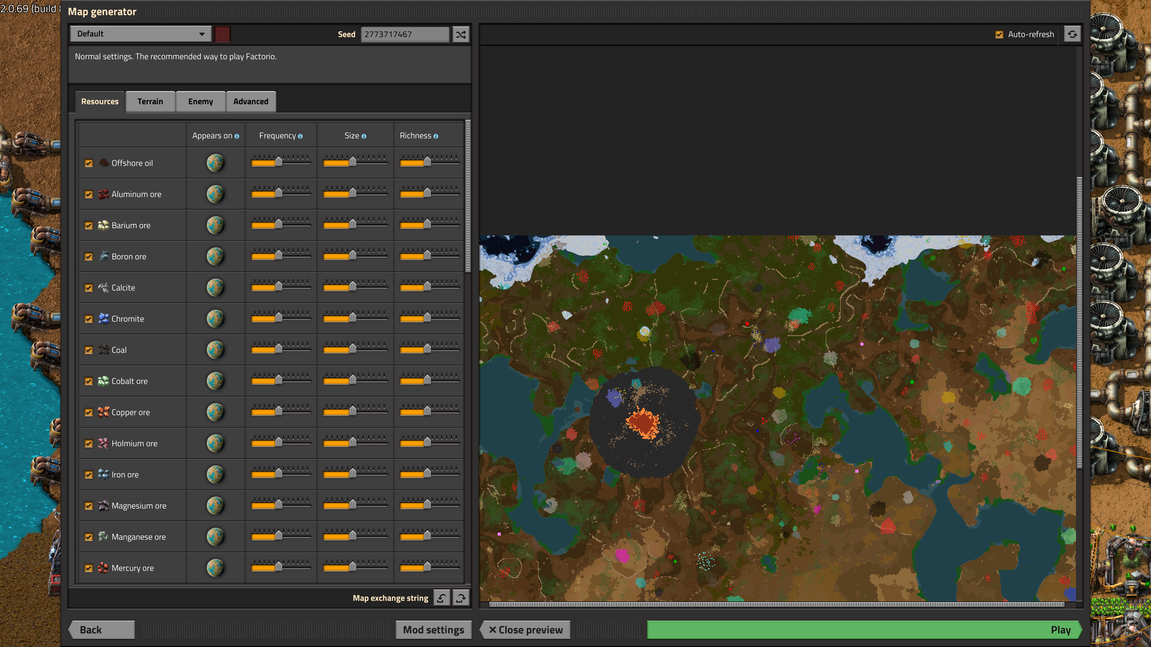
Task: Click the Copper ore resource icon
Action: pyautogui.click(x=103, y=412)
